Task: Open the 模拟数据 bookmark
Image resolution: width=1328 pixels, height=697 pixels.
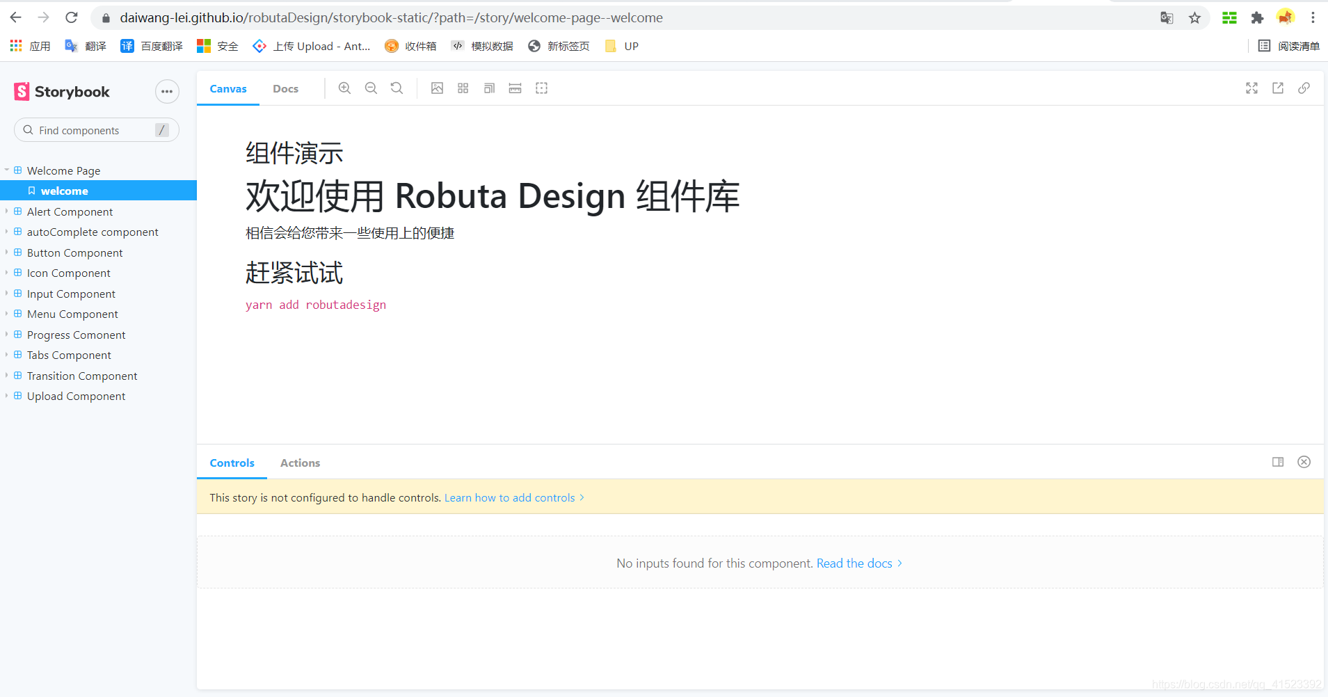Action: pos(482,46)
